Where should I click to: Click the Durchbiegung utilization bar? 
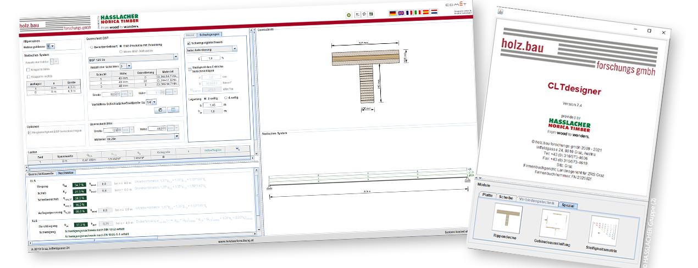[x=81, y=225]
